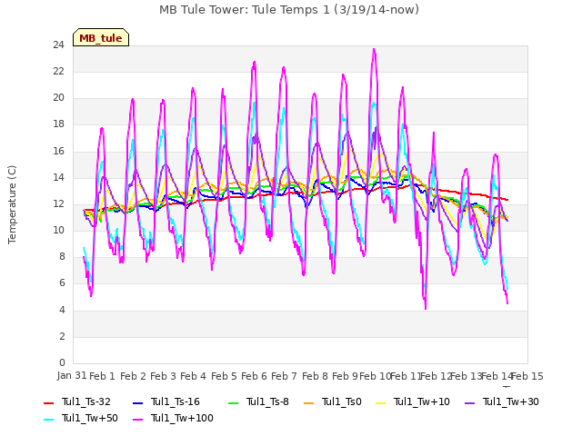Click the Jan 31 x-axis tick label

tap(72, 375)
